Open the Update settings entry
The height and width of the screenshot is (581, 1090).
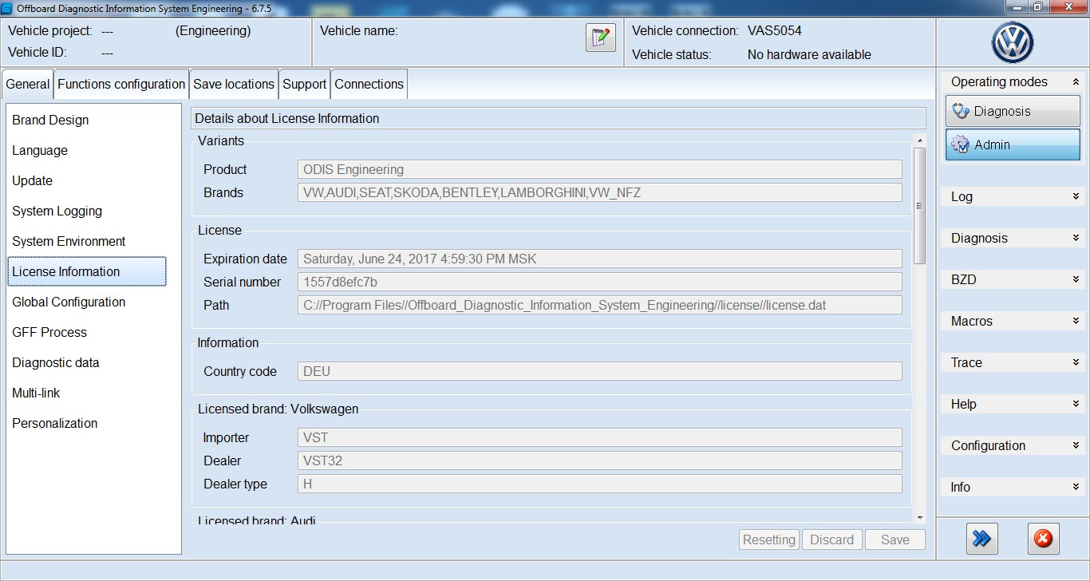pyautogui.click(x=86, y=180)
